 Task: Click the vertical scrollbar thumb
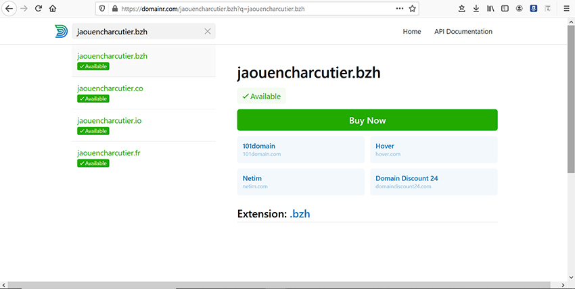(x=571, y=99)
